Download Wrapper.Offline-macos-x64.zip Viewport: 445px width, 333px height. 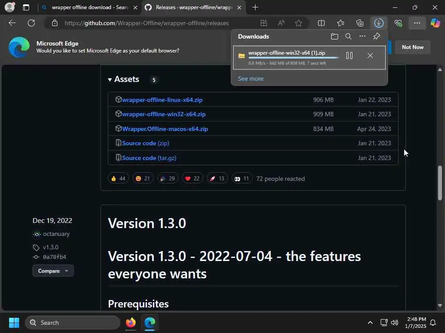pyautogui.click(x=165, y=129)
